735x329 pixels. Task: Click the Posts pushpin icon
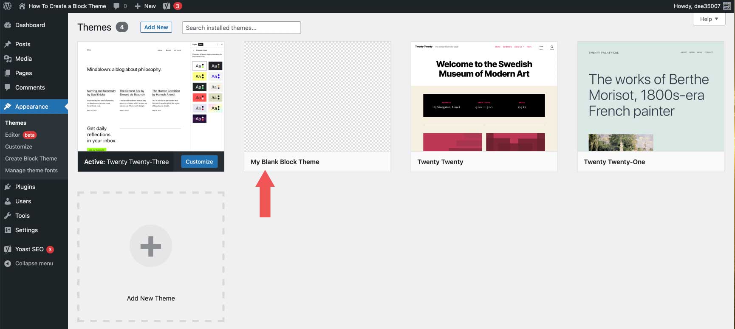tap(8, 44)
